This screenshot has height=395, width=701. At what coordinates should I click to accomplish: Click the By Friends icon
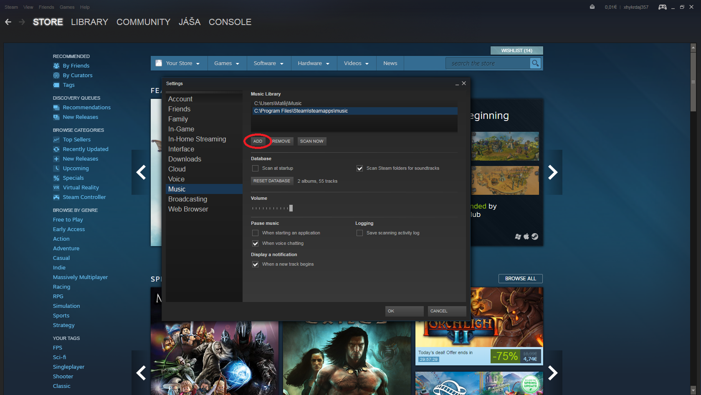click(x=56, y=66)
